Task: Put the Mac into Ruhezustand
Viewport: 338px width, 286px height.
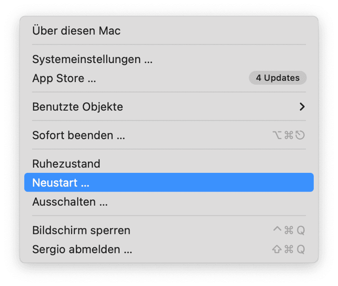Action: point(66,164)
